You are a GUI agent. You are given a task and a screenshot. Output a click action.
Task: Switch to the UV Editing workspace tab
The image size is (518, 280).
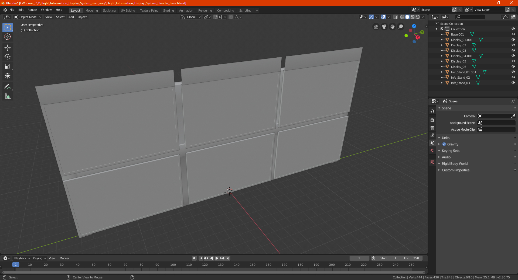click(x=128, y=10)
